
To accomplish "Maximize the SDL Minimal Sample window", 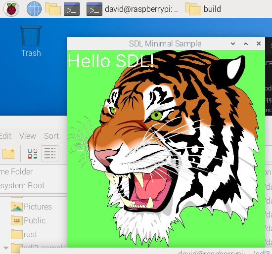I will (246, 43).
